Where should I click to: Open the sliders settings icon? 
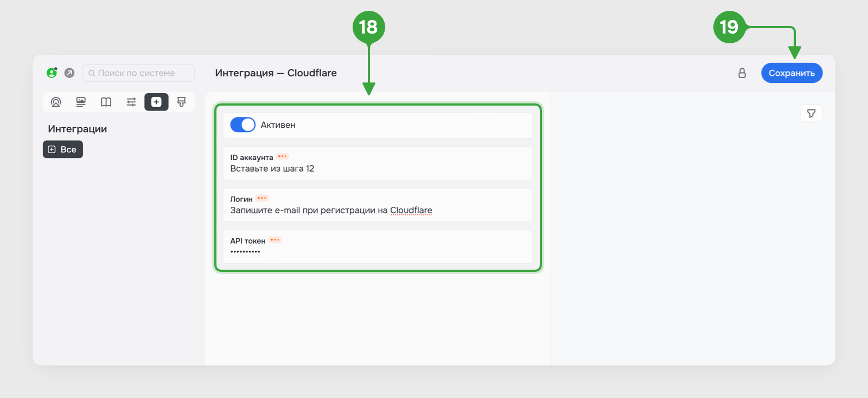point(131,102)
